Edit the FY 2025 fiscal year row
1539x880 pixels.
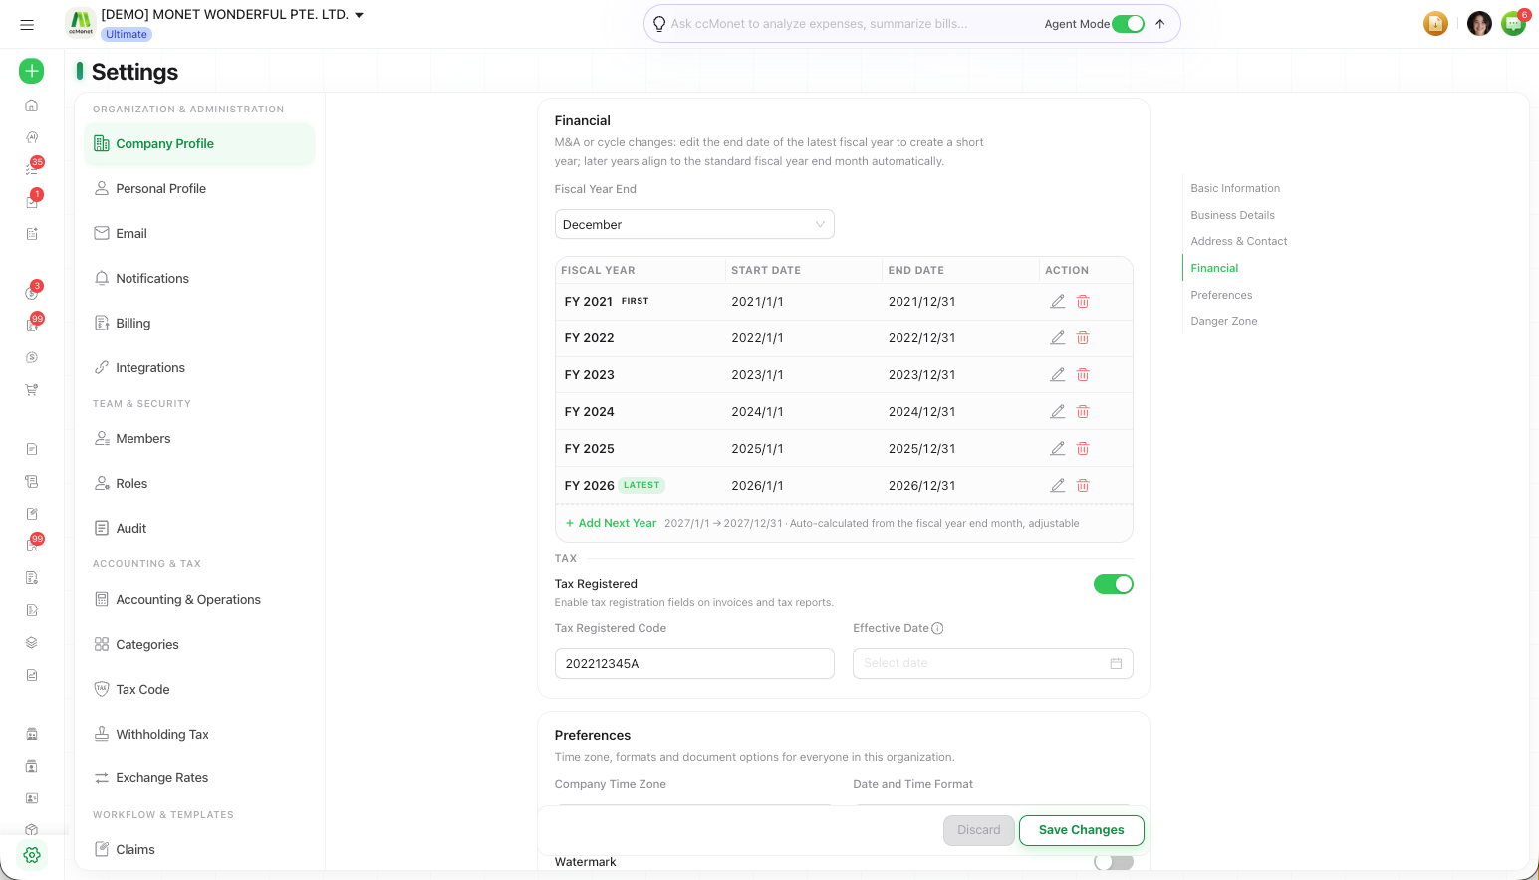tap(1058, 449)
